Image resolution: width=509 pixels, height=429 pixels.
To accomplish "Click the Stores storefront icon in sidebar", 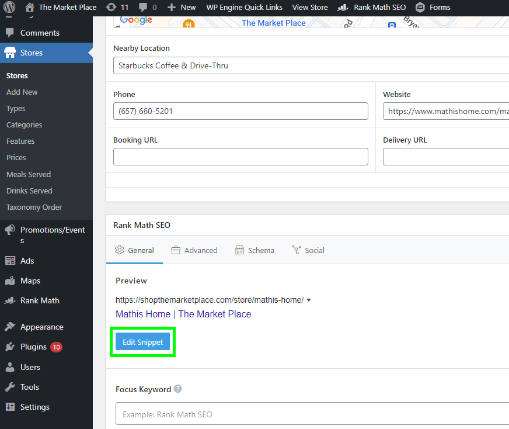I will pos(10,53).
